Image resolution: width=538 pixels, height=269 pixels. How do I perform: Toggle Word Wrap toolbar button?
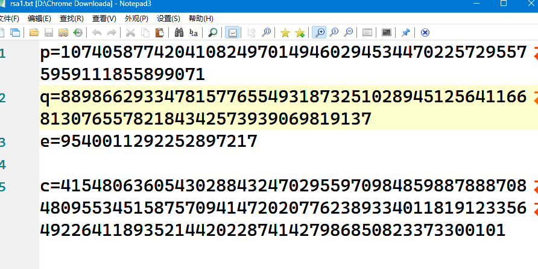click(x=232, y=32)
